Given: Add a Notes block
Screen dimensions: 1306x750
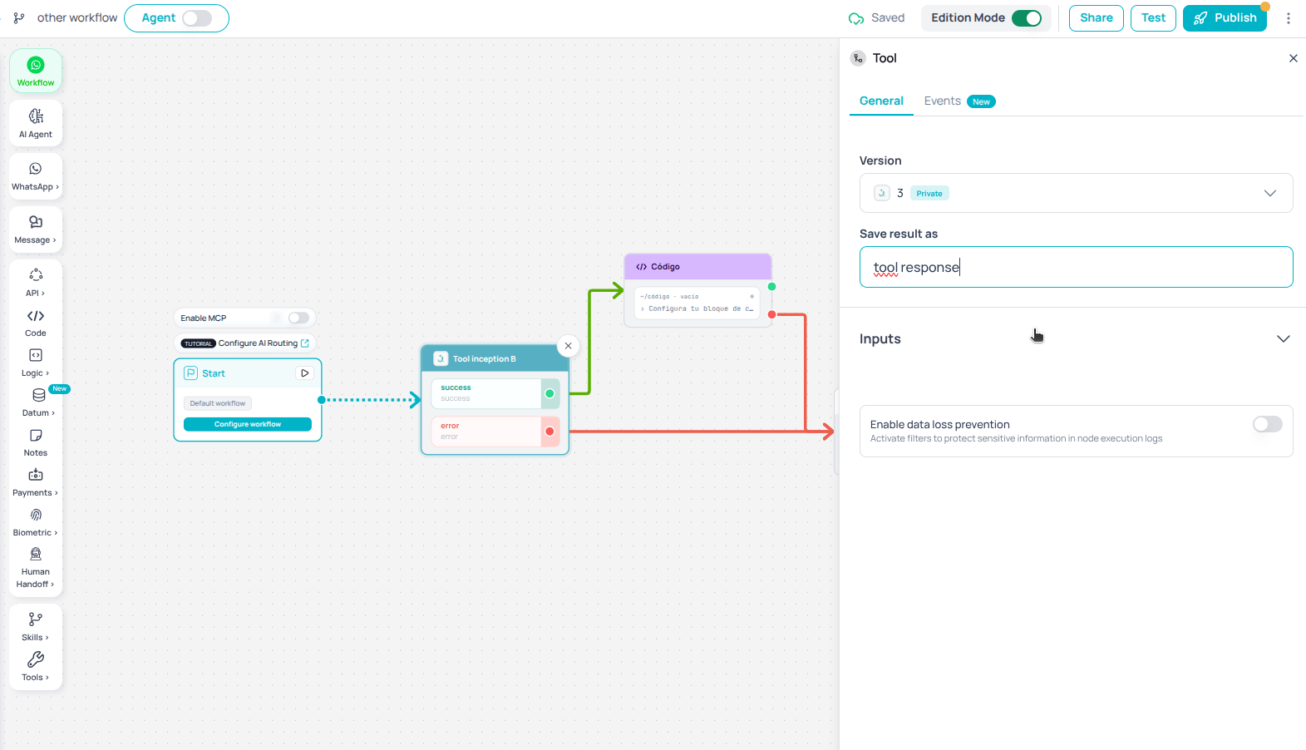Looking at the screenshot, I should click(x=36, y=442).
